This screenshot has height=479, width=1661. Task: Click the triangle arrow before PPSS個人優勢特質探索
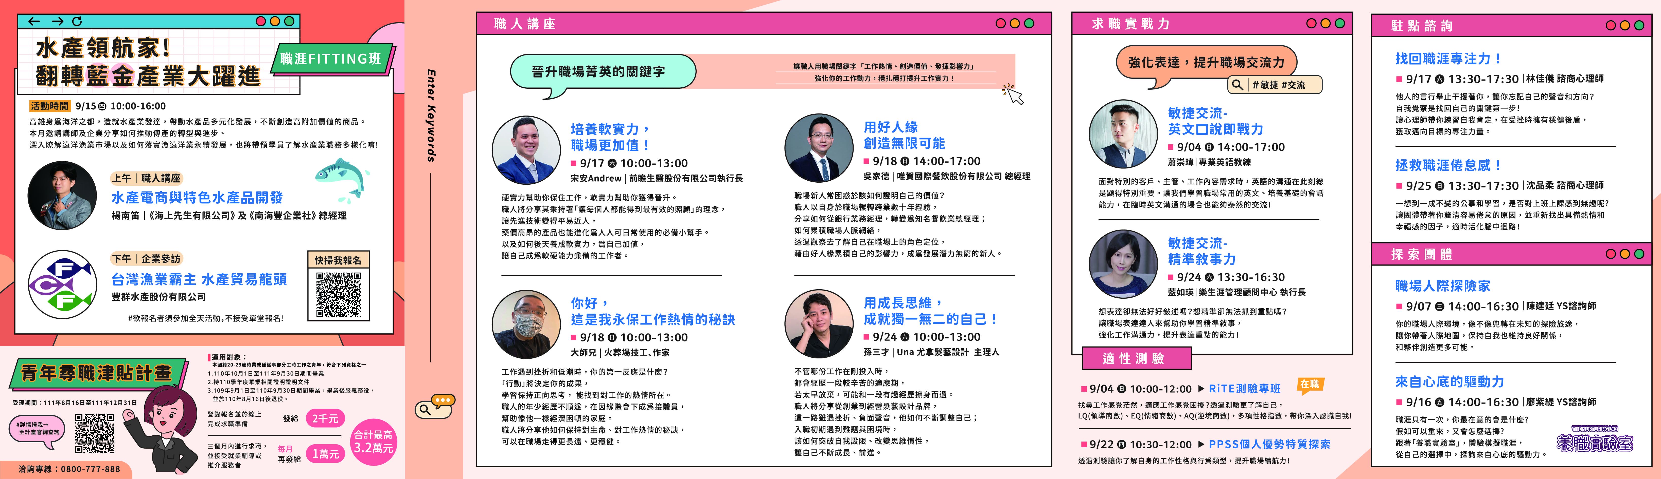point(1201,444)
